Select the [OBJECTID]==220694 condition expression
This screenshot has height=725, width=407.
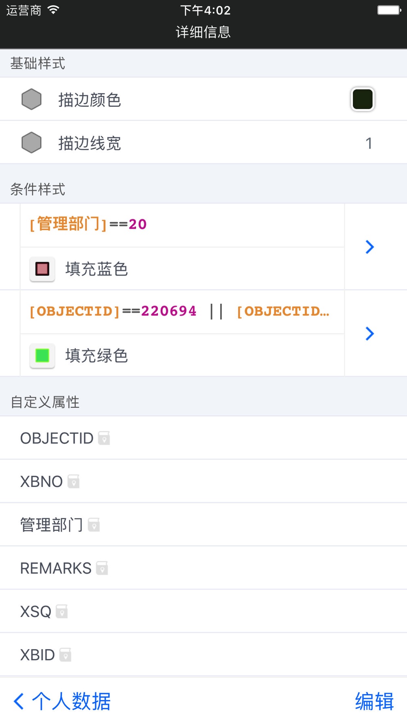click(179, 312)
